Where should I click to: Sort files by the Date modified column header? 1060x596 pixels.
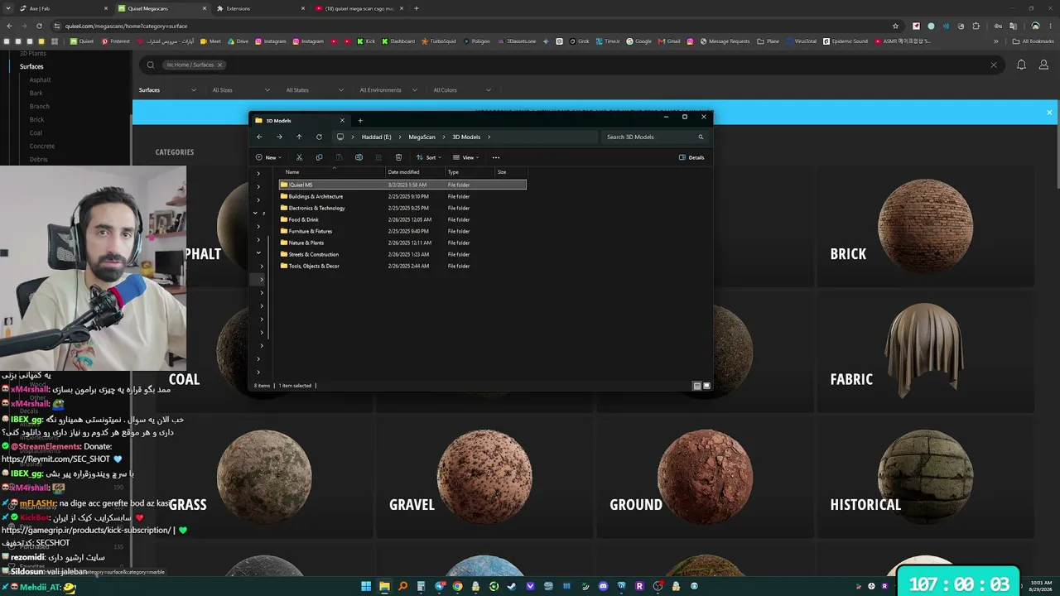coord(403,172)
